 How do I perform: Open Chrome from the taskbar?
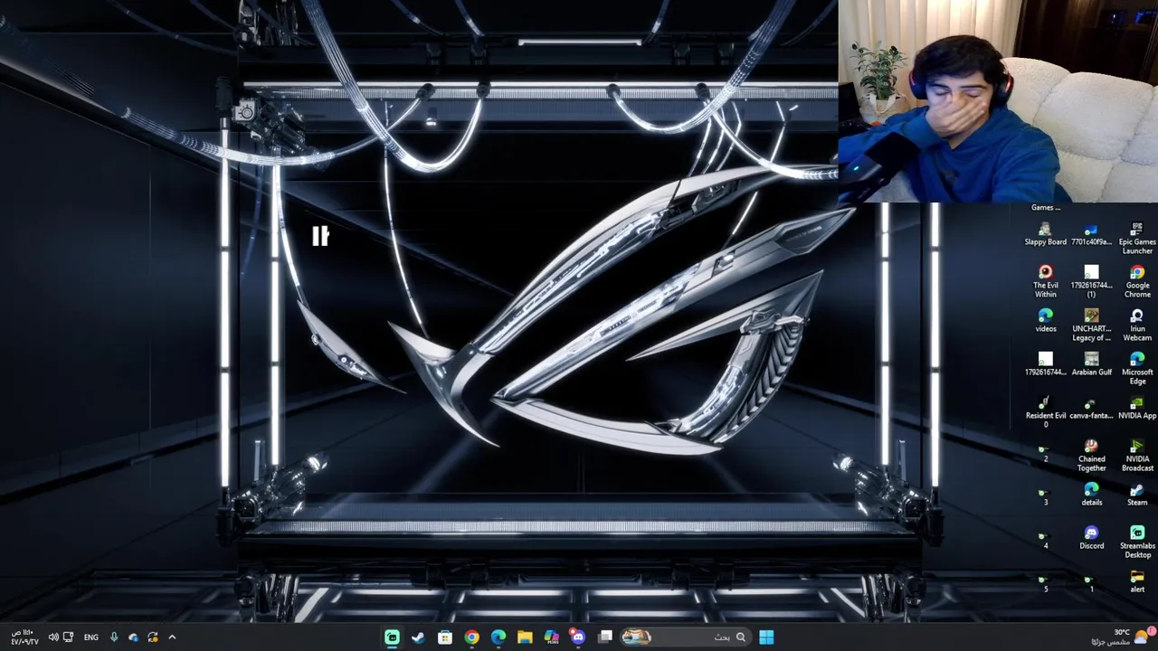pos(471,637)
